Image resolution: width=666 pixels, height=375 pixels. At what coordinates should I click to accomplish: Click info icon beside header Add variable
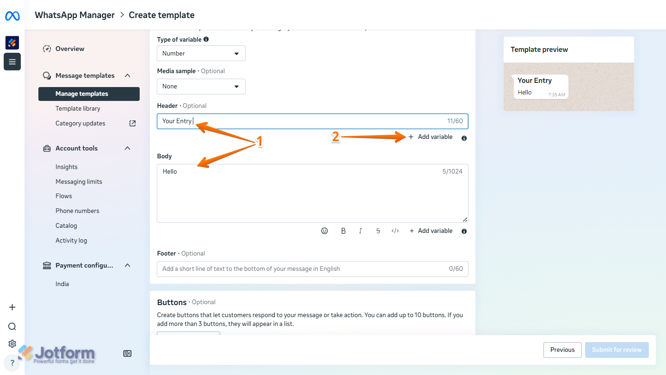(464, 138)
